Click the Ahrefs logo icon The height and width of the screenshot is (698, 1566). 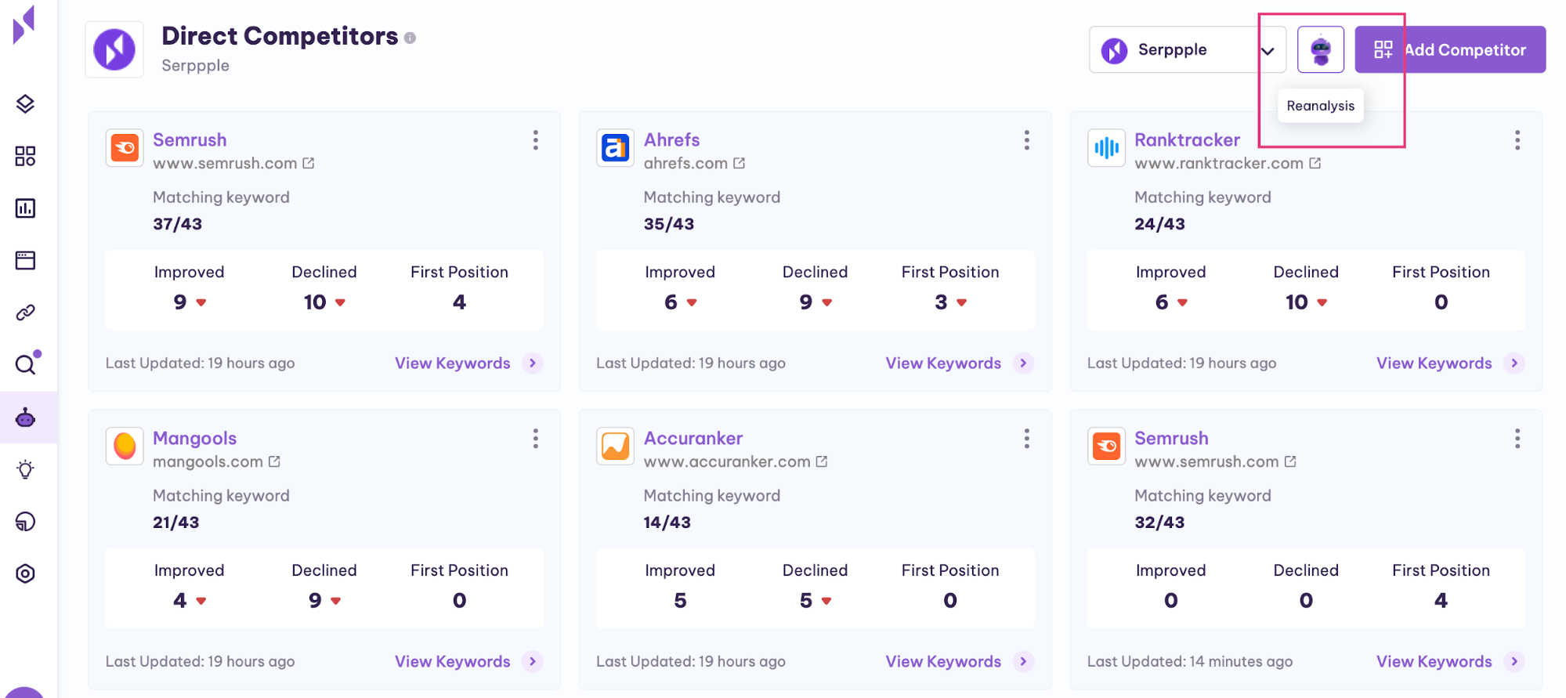coord(615,148)
